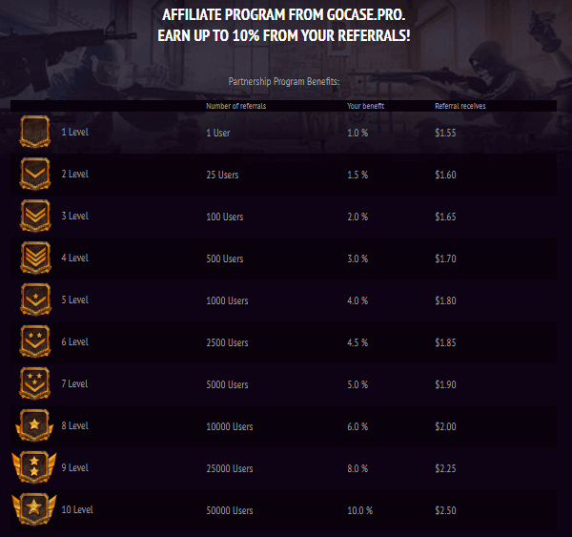Select the 5 Level single star badge
Viewport: 572px width, 537px height.
pyautogui.click(x=35, y=299)
